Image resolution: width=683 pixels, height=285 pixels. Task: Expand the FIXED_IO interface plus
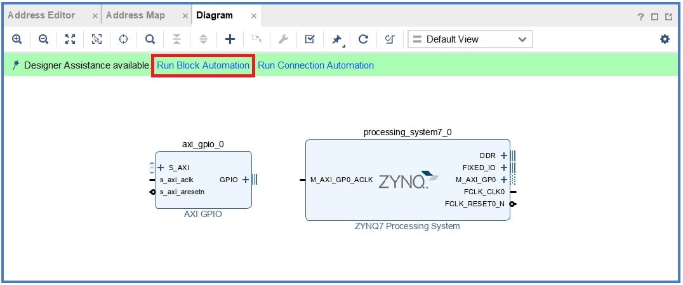[503, 168]
